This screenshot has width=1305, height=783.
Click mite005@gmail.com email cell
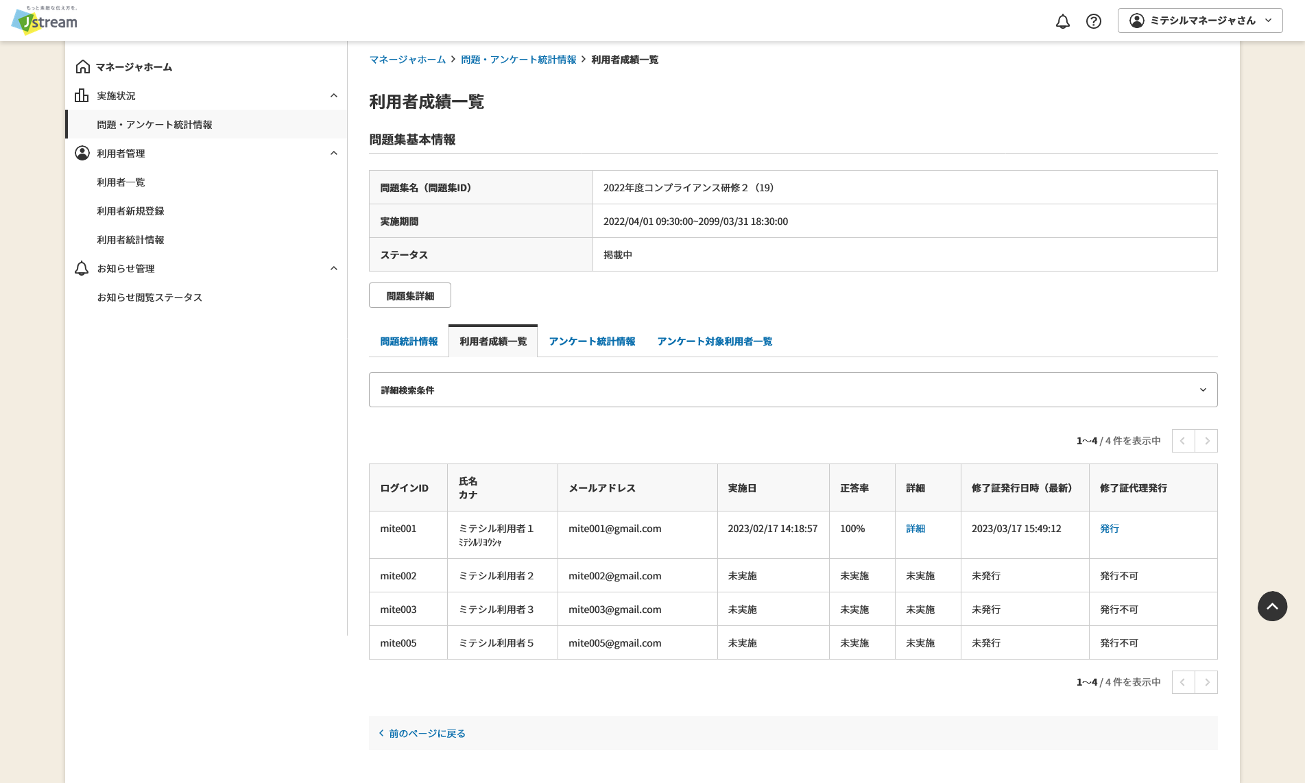638,642
